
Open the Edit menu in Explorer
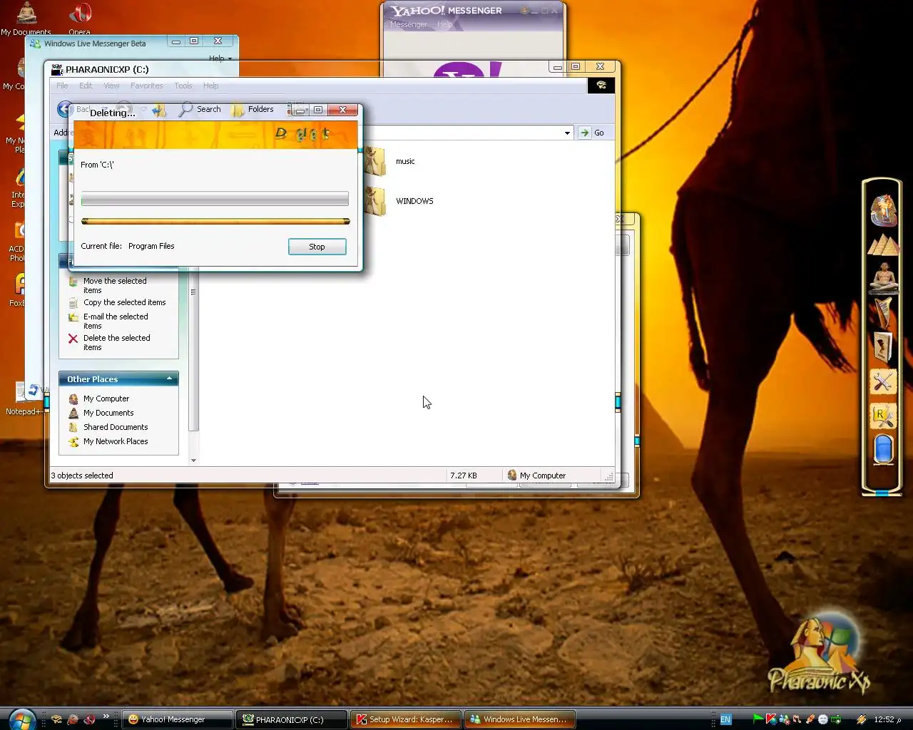click(x=86, y=86)
